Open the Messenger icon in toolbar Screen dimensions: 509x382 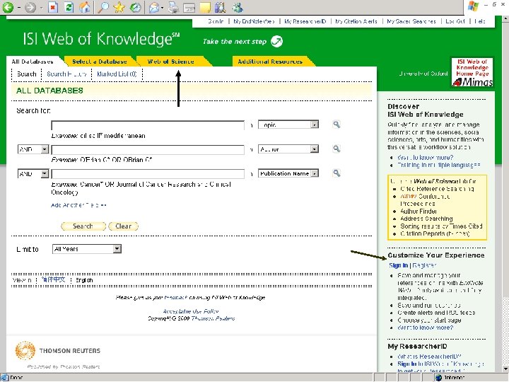pyautogui.click(x=238, y=7)
